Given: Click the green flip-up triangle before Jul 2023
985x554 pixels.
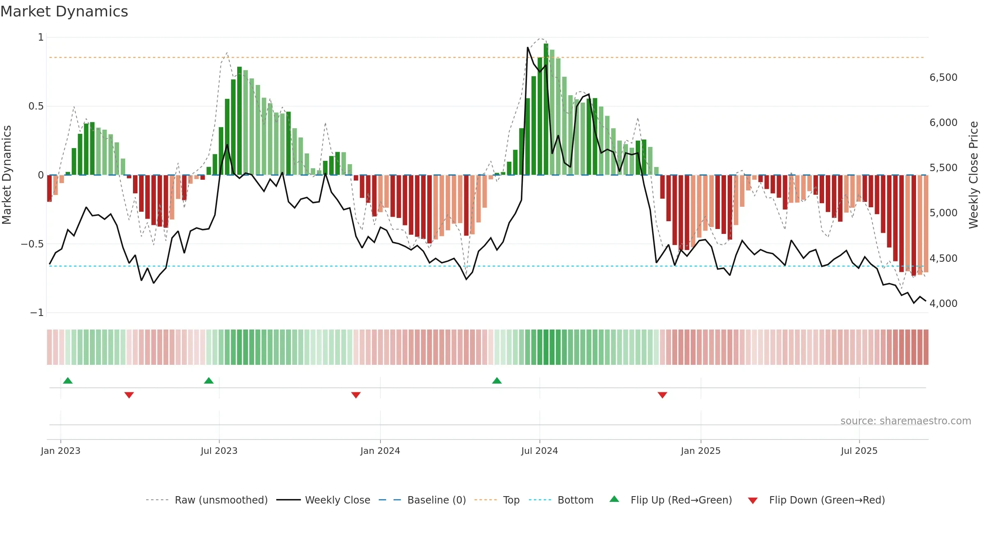Looking at the screenshot, I should 208,380.
